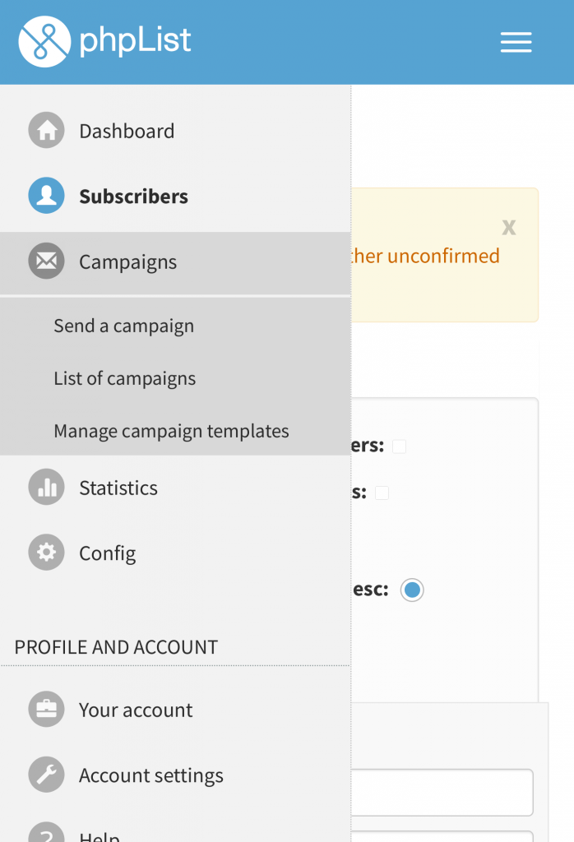Collapse the Campaigns submenu
Viewport: 574px width, 842px height.
coord(127,261)
